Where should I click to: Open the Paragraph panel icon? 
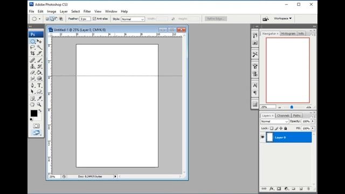coord(255,93)
